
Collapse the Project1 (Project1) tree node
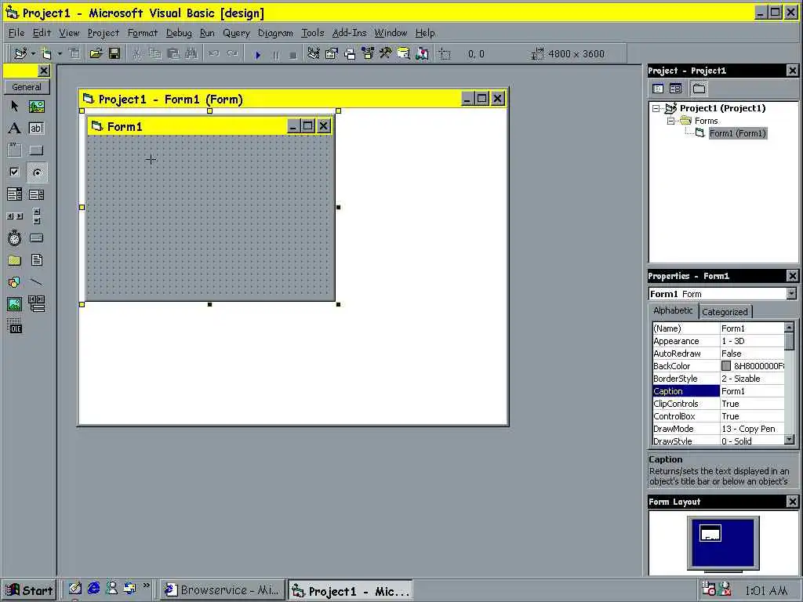pos(656,108)
